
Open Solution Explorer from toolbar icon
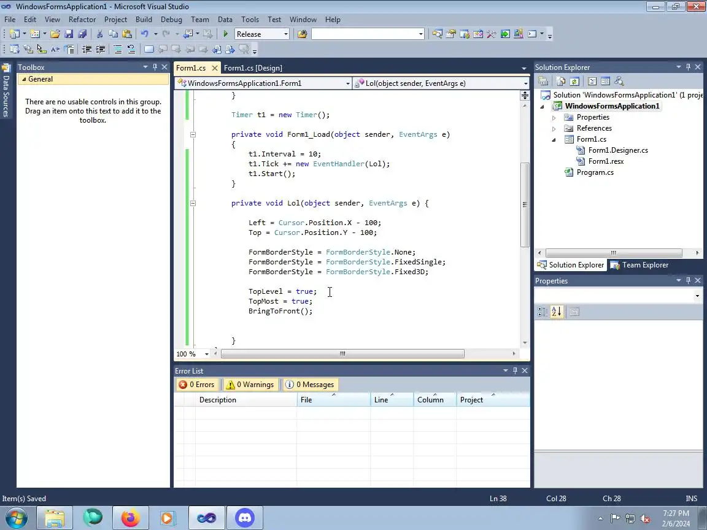click(437, 34)
